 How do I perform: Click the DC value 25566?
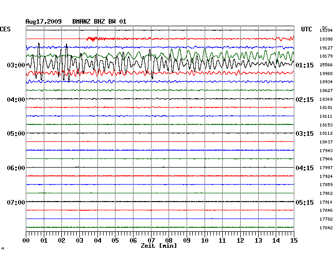tap(326, 65)
